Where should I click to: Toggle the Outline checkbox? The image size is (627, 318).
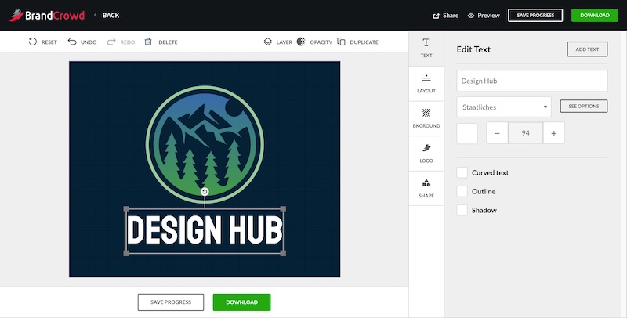(462, 191)
